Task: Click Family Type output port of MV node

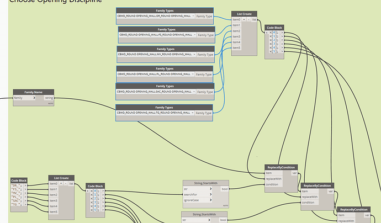Action: pyautogui.click(x=205, y=55)
